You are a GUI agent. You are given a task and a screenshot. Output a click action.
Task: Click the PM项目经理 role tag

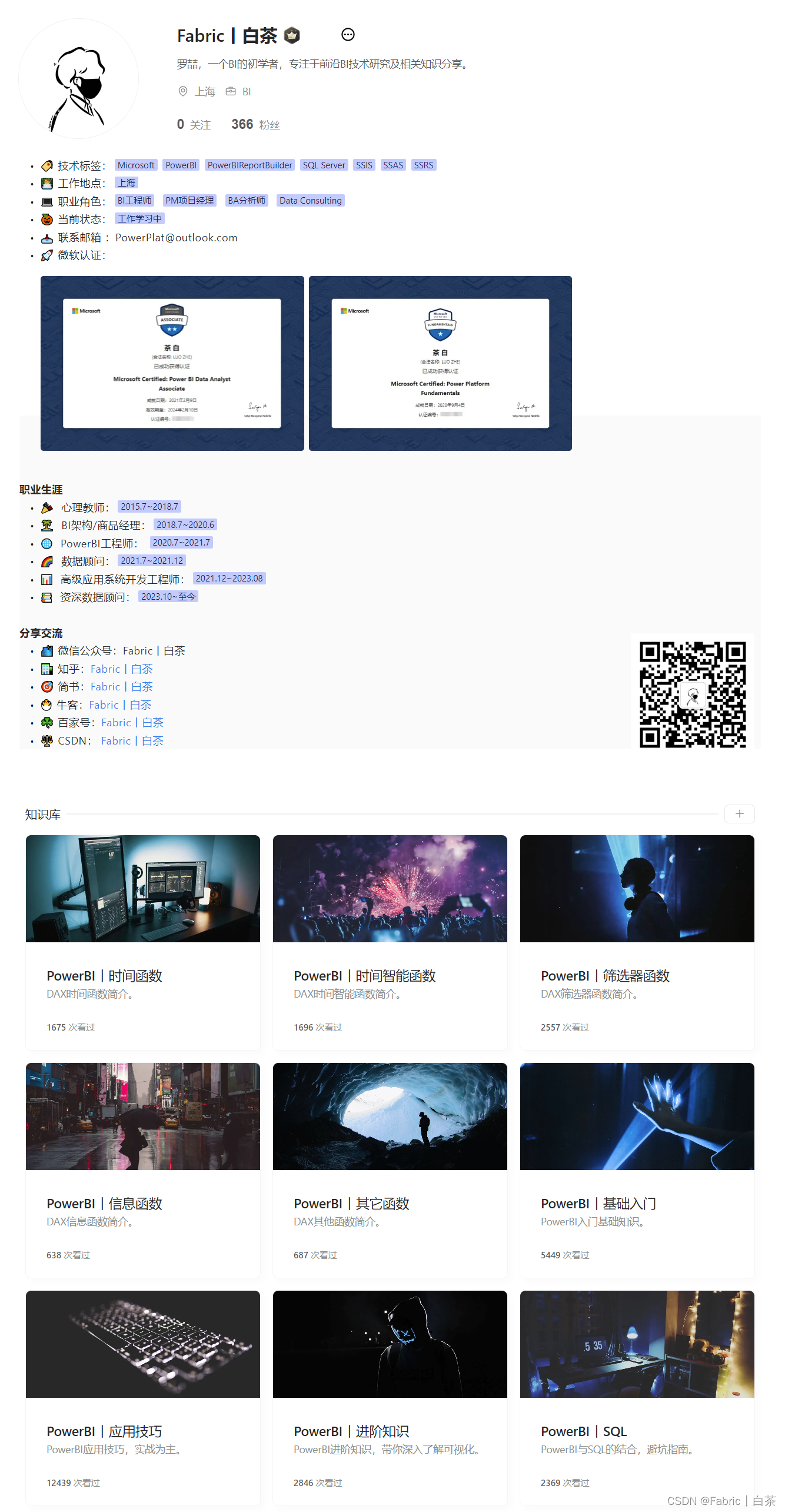point(190,201)
